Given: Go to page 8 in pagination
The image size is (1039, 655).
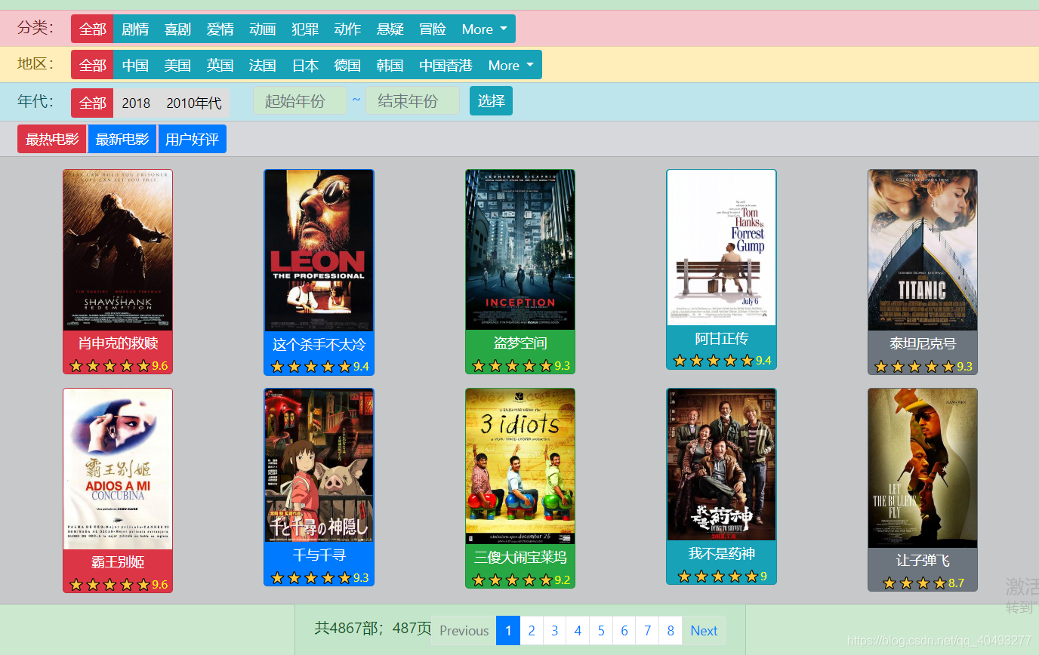Looking at the screenshot, I should click(671, 631).
